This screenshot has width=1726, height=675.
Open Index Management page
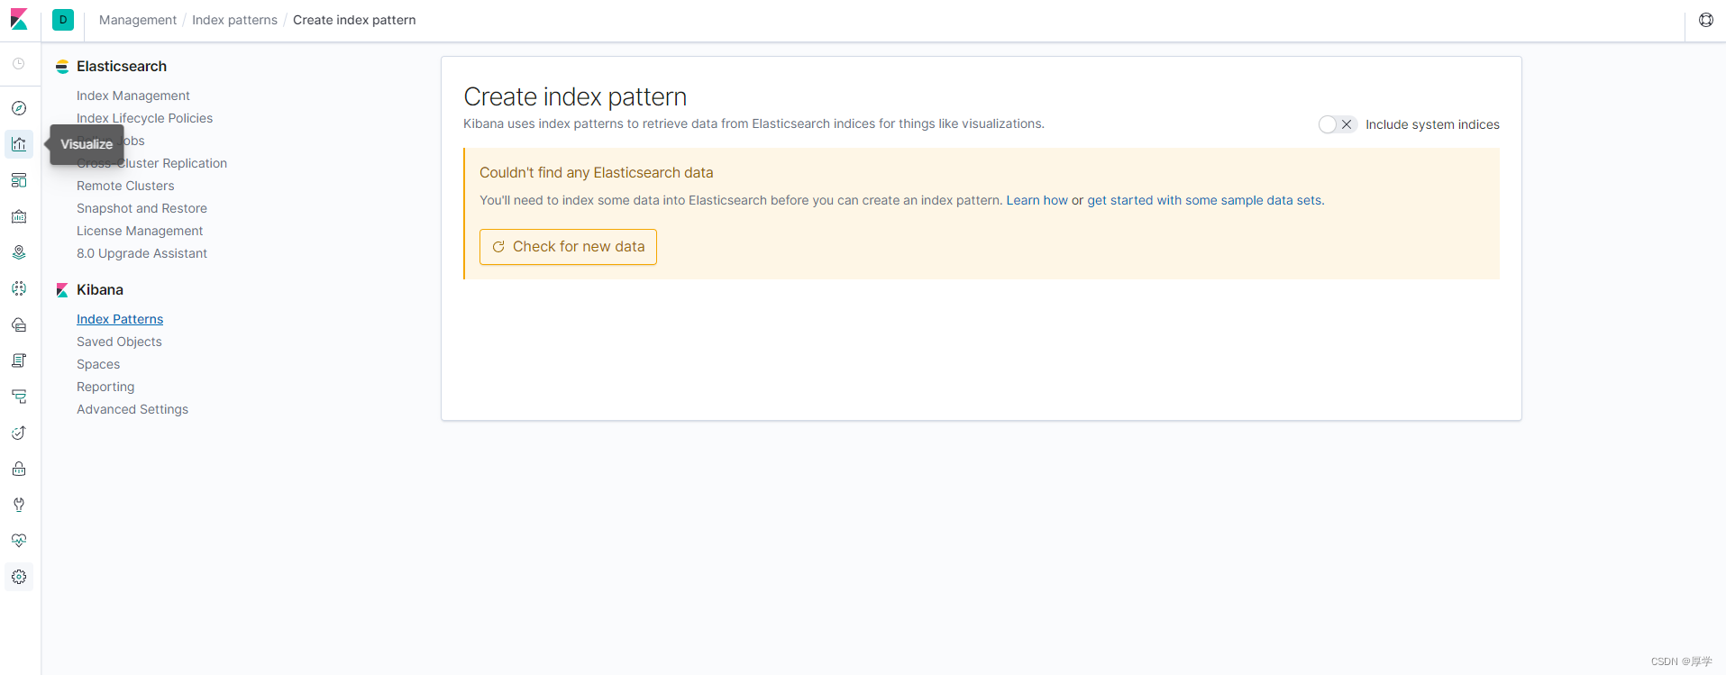tap(133, 96)
